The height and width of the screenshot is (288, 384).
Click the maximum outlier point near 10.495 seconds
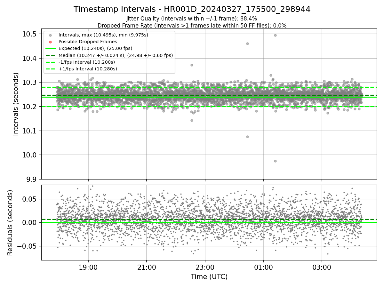tap(275, 35)
